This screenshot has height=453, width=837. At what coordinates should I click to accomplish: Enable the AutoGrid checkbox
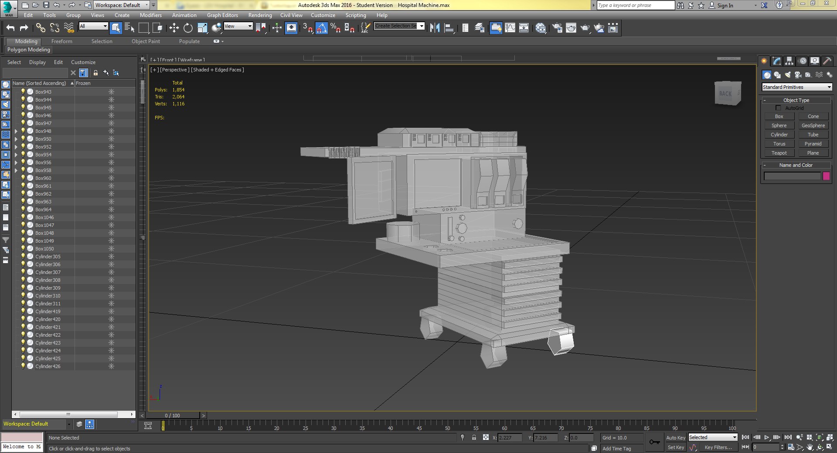pos(778,108)
